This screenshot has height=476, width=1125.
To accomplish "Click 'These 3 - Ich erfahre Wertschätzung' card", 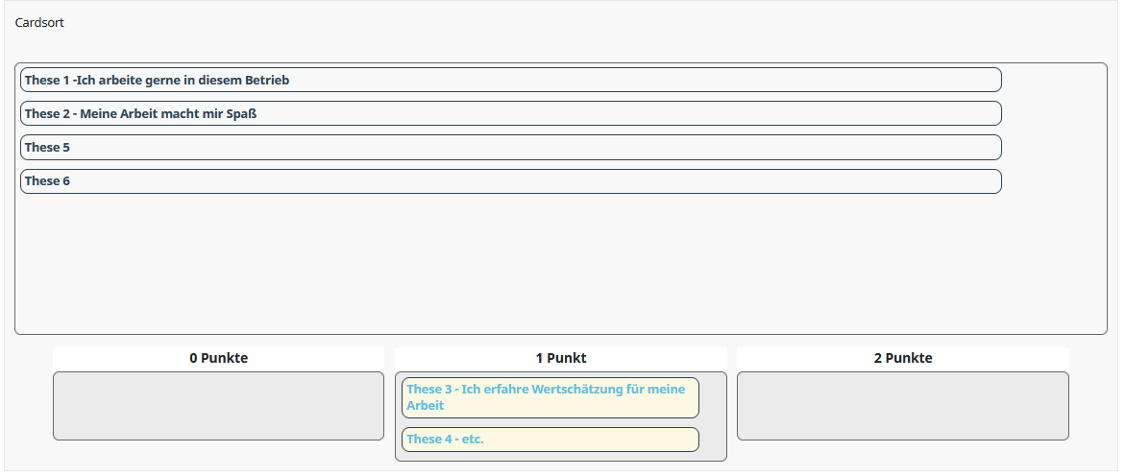I will tap(550, 397).
